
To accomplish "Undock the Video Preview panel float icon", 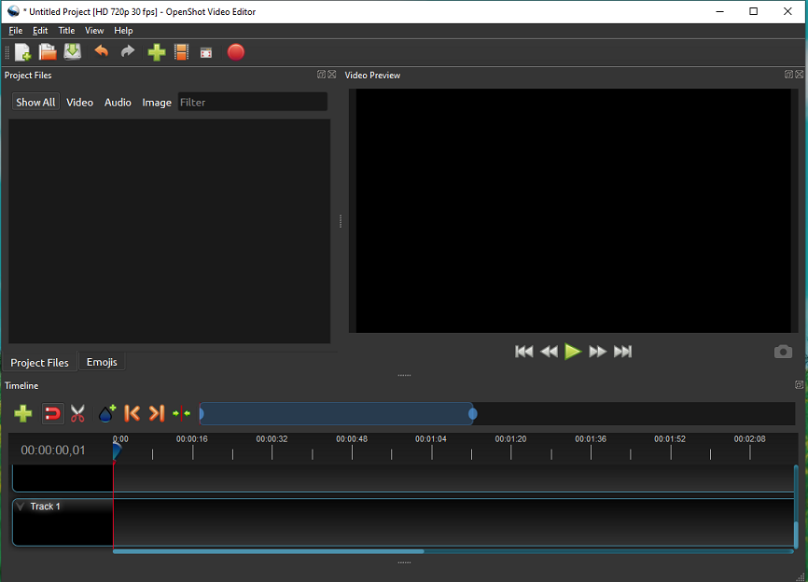I will point(788,75).
